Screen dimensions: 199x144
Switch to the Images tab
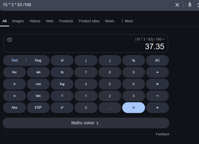pos(18,21)
